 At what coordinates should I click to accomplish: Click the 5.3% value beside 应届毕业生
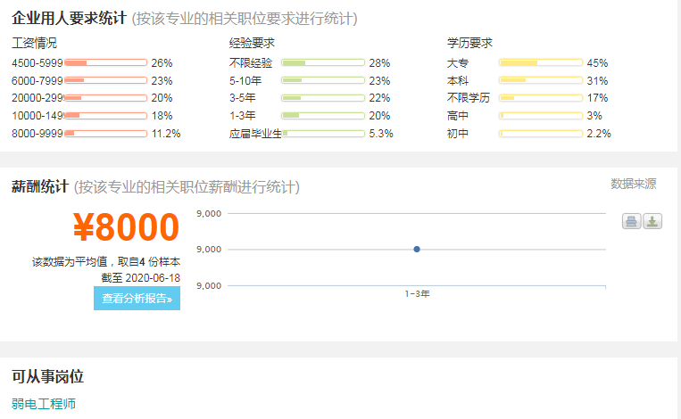(381, 134)
